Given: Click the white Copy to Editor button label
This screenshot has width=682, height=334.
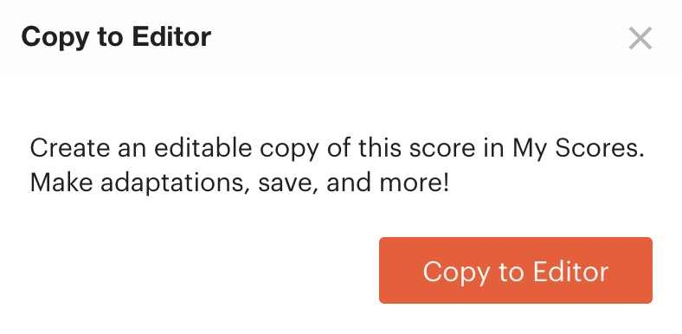Looking at the screenshot, I should tap(516, 273).
